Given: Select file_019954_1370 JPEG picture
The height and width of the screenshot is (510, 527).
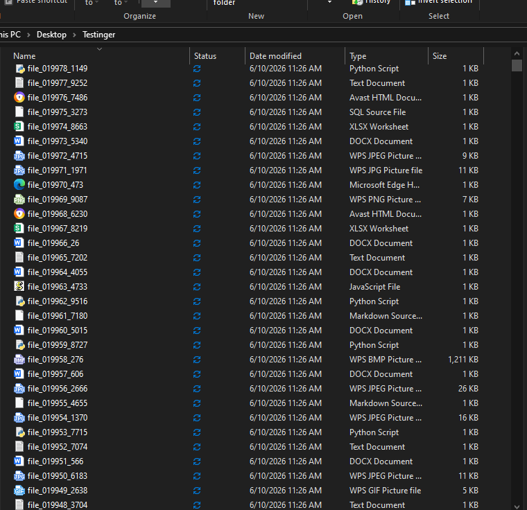Looking at the screenshot, I should [58, 418].
